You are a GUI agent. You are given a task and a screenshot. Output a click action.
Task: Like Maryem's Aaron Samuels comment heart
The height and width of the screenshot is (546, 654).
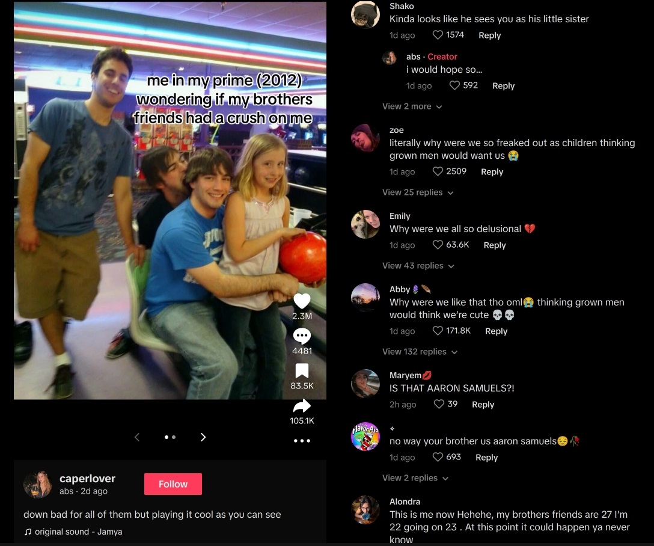(x=439, y=403)
